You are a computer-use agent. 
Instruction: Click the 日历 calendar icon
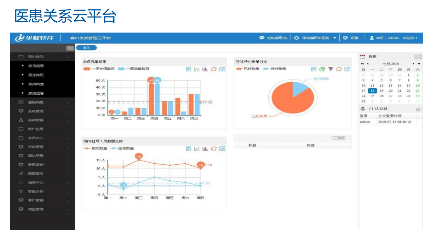tap(362, 57)
